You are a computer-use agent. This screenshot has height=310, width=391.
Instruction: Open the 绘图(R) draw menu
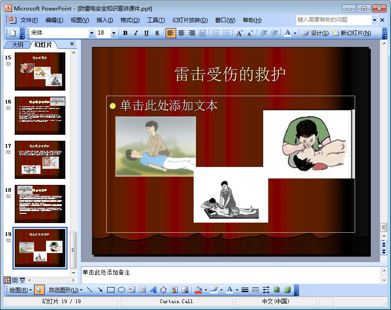[x=20, y=290]
